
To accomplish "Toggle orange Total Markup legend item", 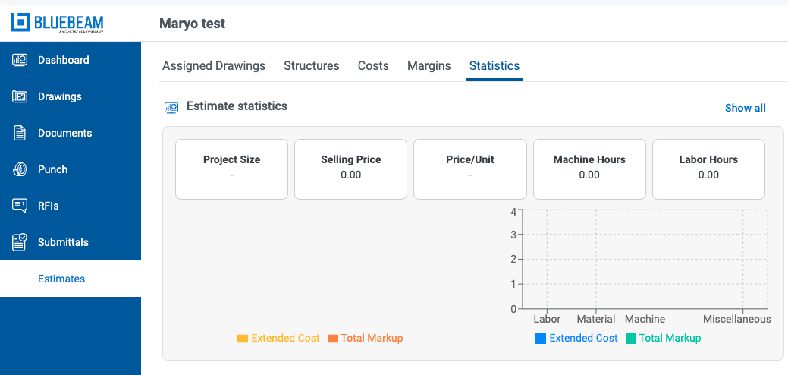I will (365, 339).
